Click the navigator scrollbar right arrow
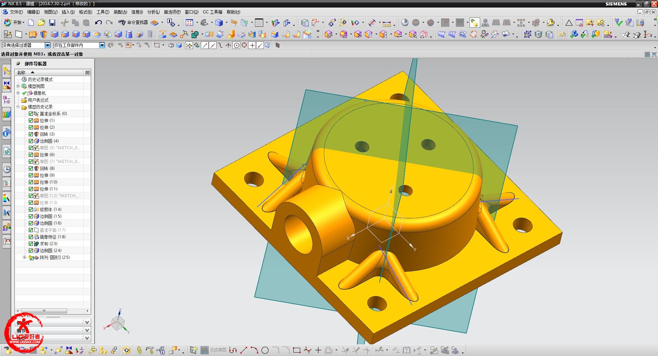658x356 pixels. point(88,311)
